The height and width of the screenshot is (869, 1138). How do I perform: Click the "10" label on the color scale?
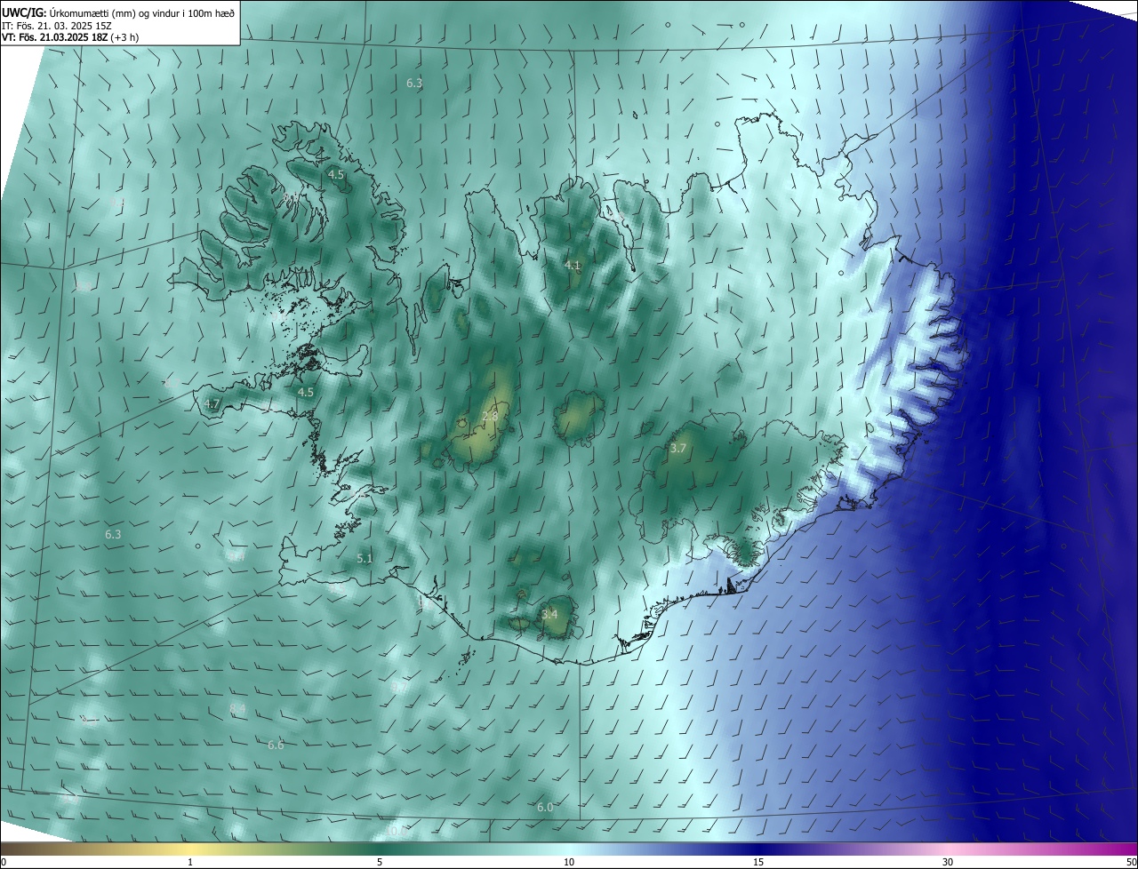569,862
